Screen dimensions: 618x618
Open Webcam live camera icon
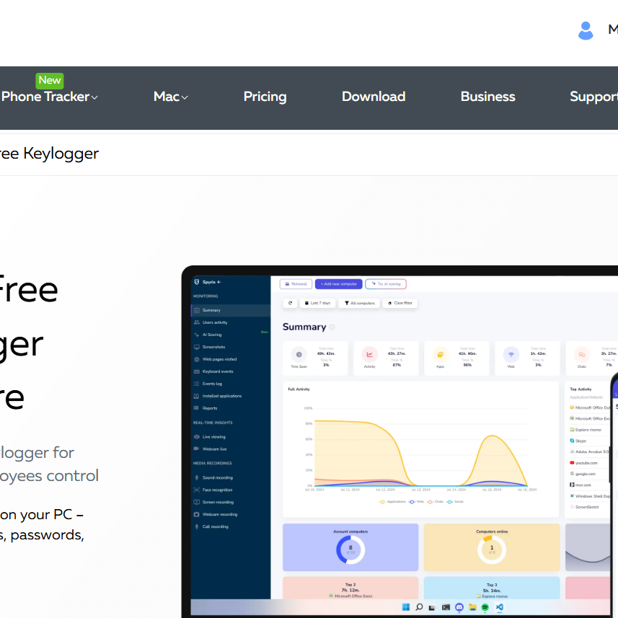coord(196,449)
